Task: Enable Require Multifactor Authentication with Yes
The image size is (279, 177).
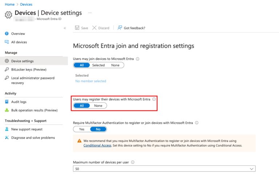Action: pos(81,129)
